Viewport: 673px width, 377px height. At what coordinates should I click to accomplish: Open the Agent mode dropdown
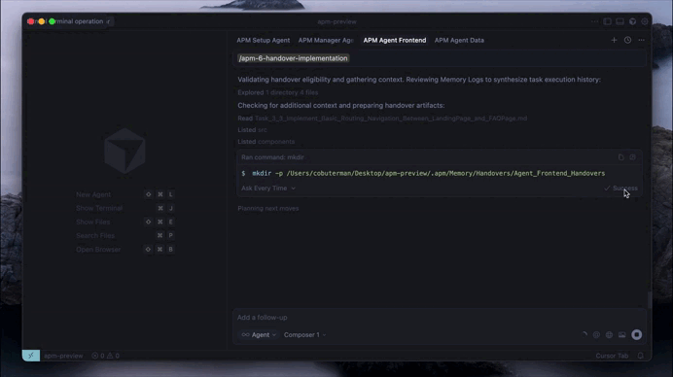click(x=259, y=334)
